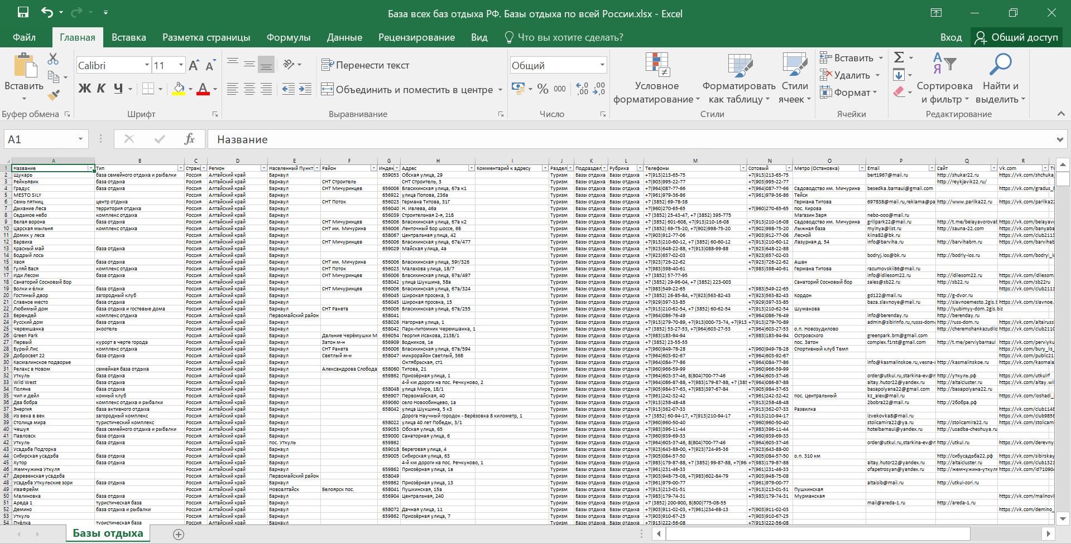Click the Percent Style icon
Viewport: 1071px width, 544px height.
click(x=542, y=89)
